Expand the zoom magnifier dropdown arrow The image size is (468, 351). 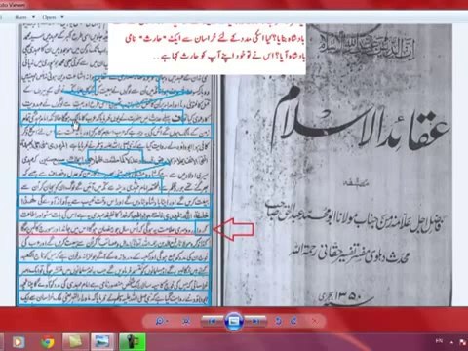[167, 321]
